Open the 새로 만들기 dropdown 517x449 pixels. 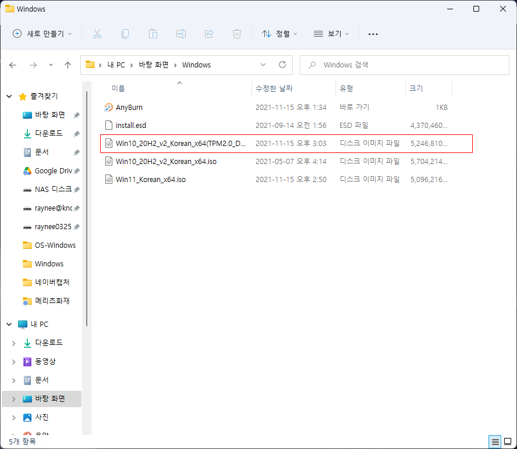coord(42,34)
